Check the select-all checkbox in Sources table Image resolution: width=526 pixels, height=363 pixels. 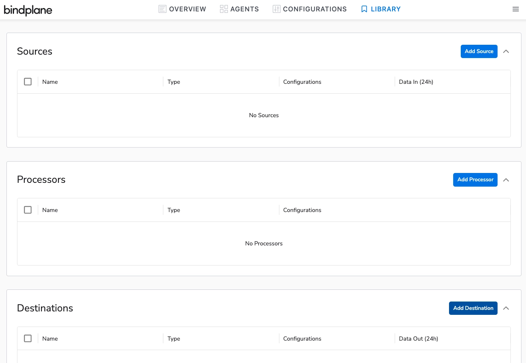pyautogui.click(x=28, y=82)
